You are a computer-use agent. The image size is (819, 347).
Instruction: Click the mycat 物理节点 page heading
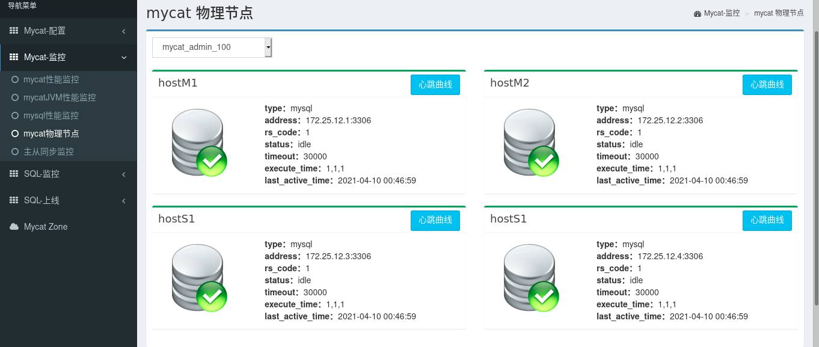coord(200,13)
